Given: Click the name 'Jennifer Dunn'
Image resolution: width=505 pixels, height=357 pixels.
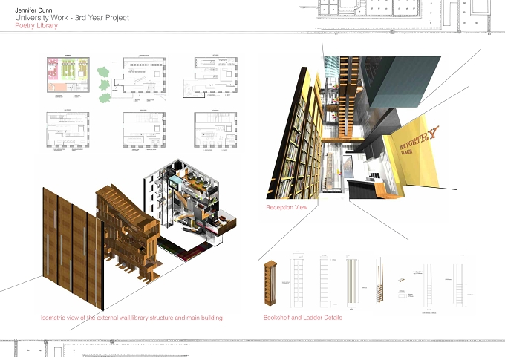Looking at the screenshot, I should click(33, 10).
